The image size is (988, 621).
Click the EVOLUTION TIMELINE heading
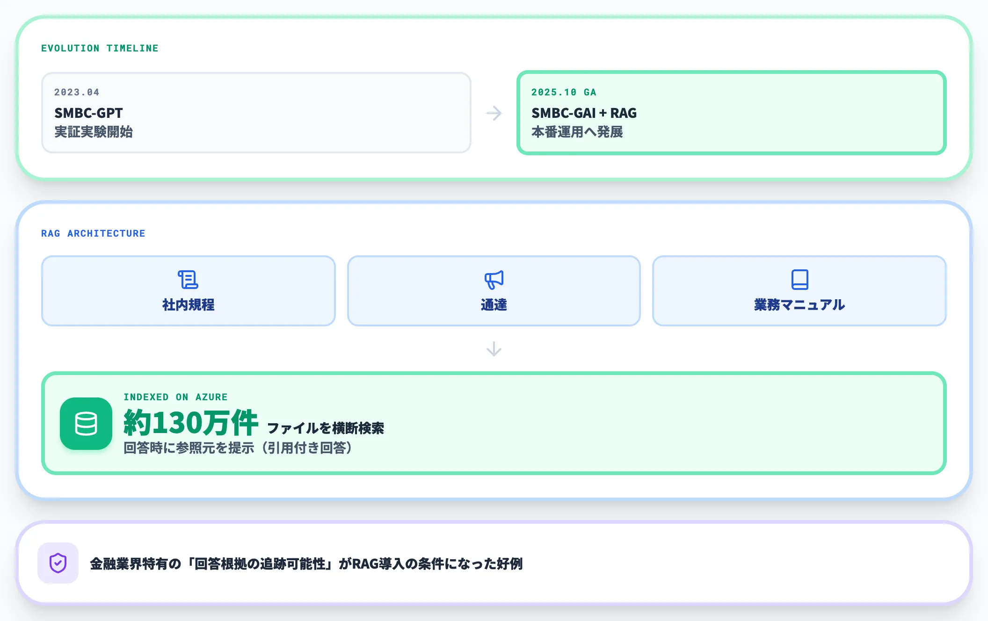[100, 48]
